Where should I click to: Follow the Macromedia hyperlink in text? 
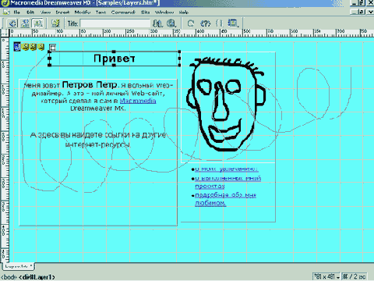pyautogui.click(x=138, y=101)
